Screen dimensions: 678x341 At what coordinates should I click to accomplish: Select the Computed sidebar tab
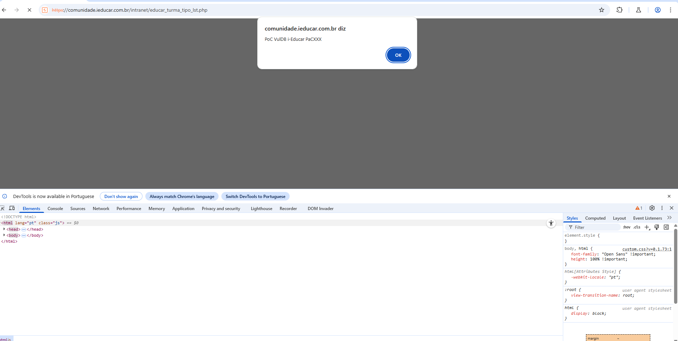tap(595, 218)
